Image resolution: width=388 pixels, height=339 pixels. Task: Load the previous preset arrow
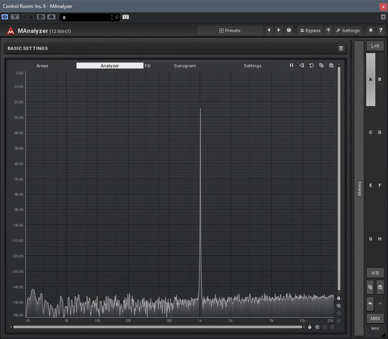click(x=269, y=30)
